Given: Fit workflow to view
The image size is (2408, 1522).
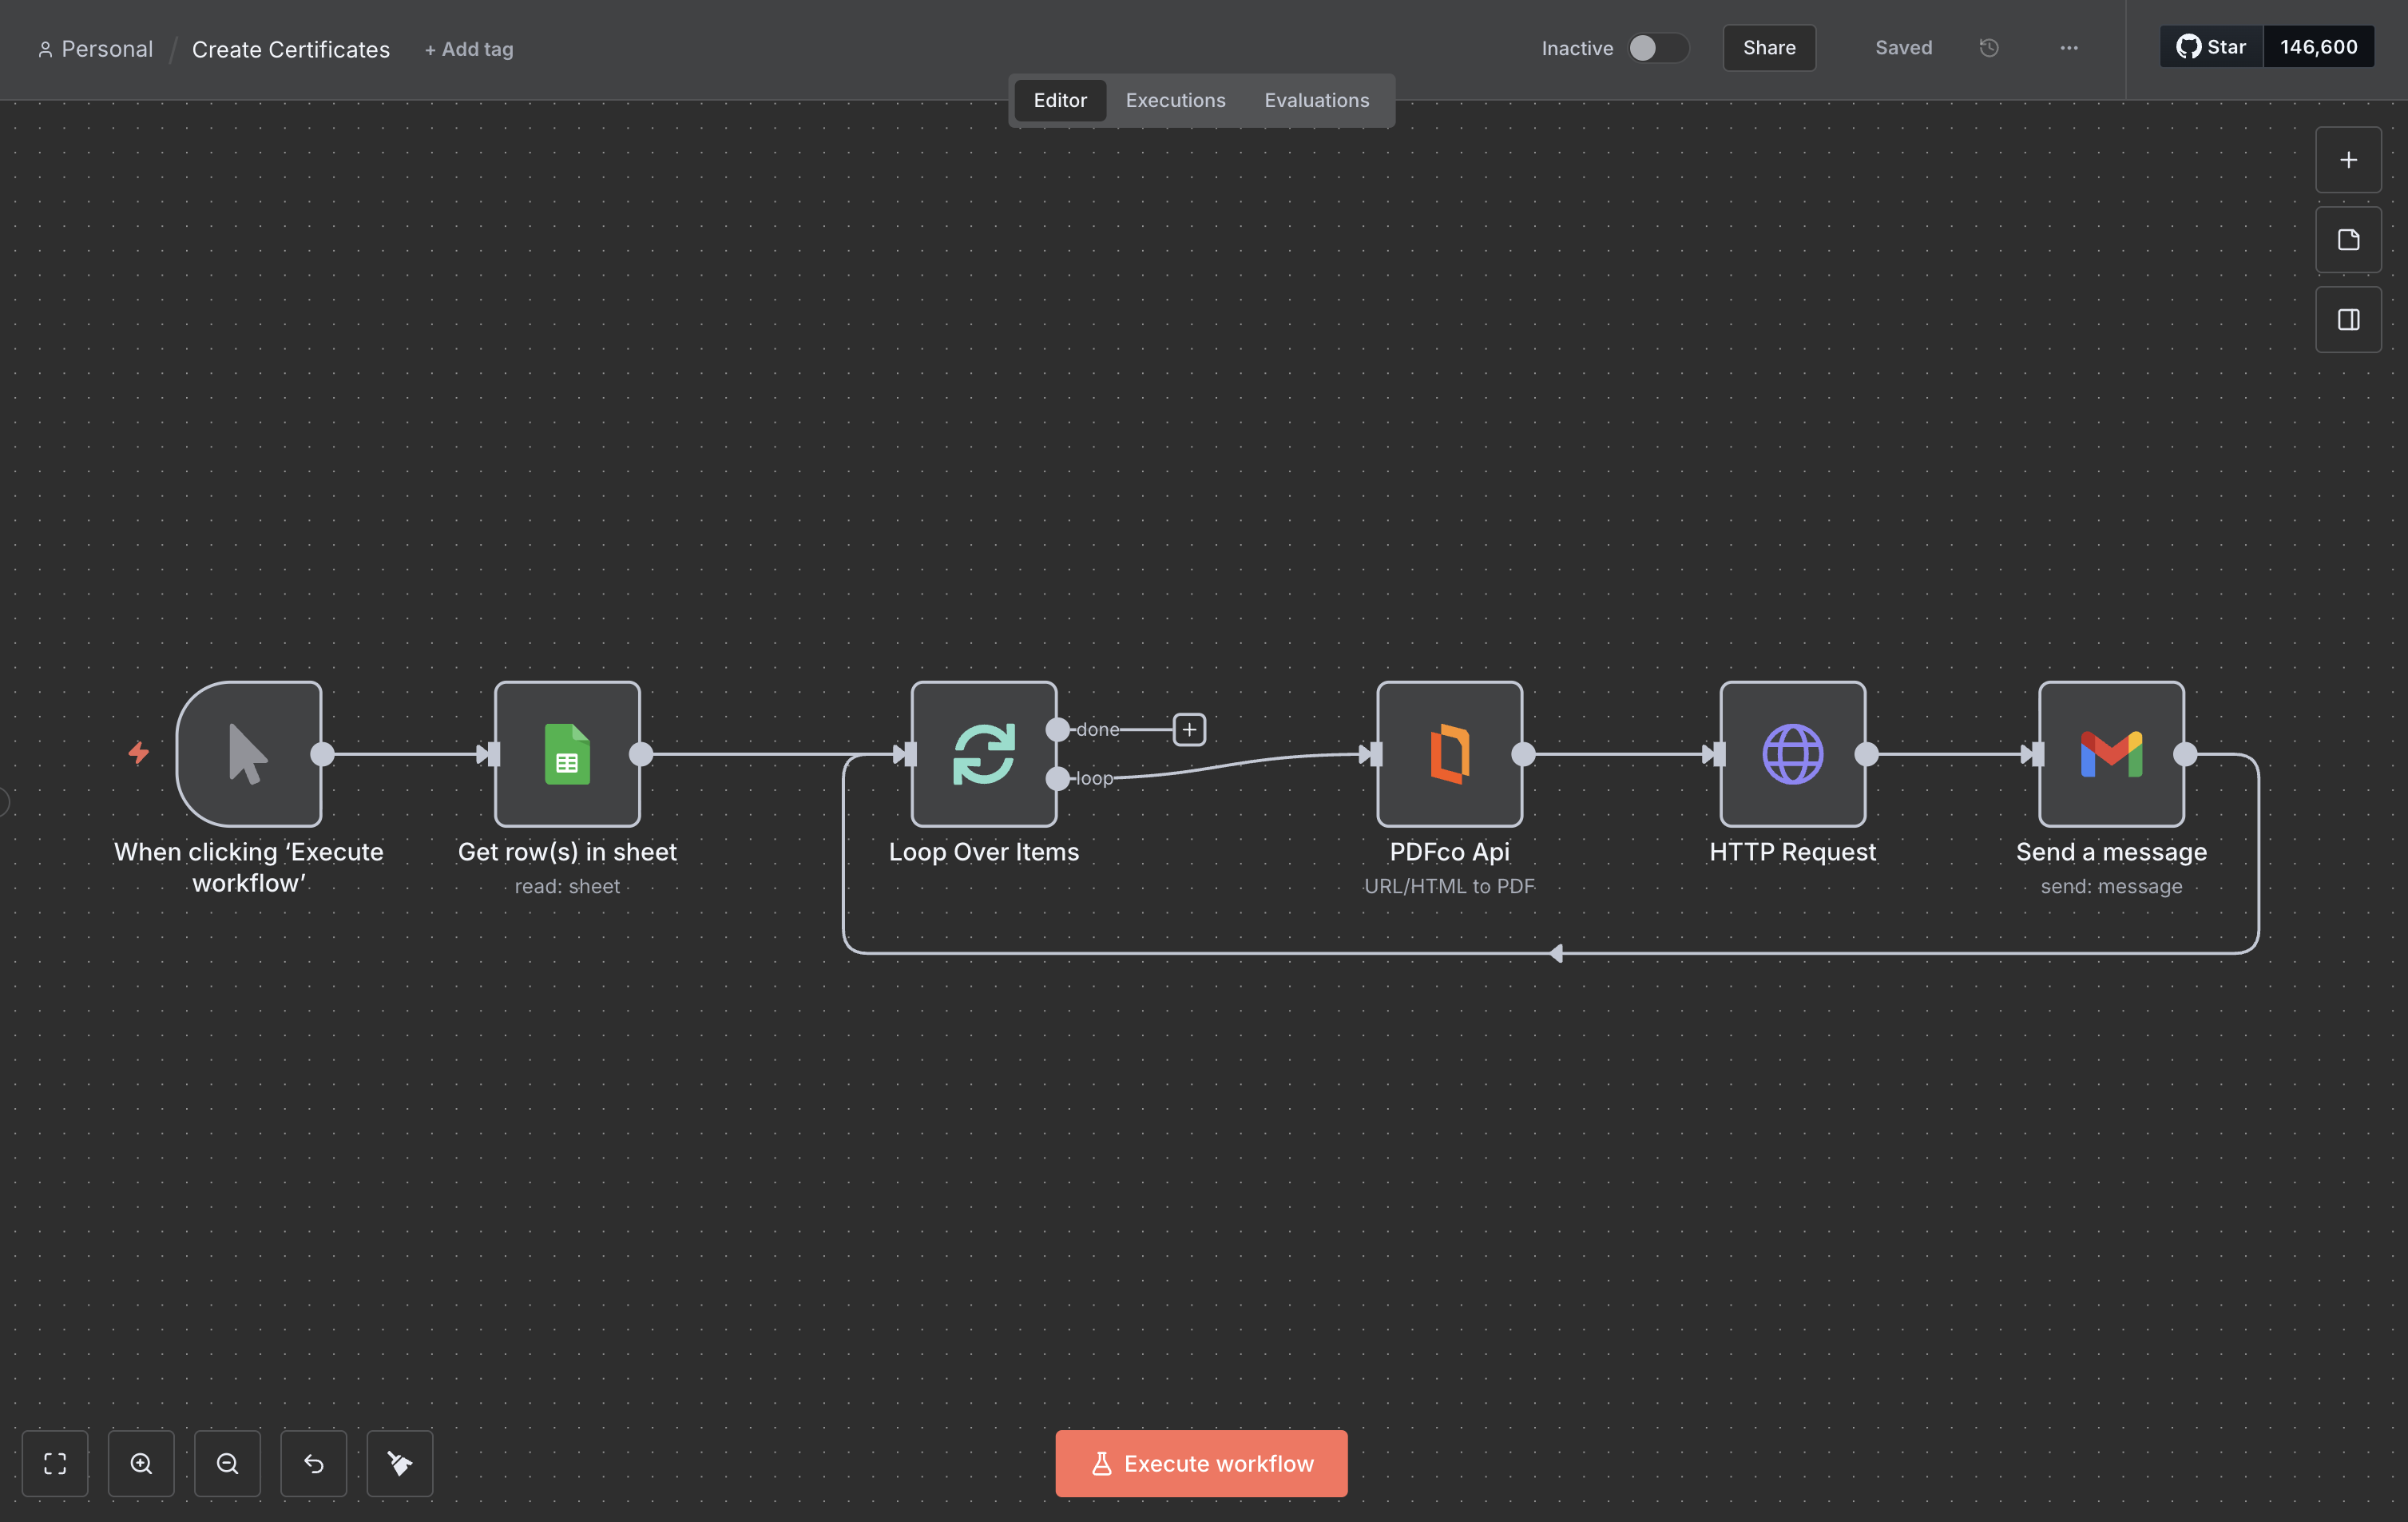Looking at the screenshot, I should [55, 1463].
